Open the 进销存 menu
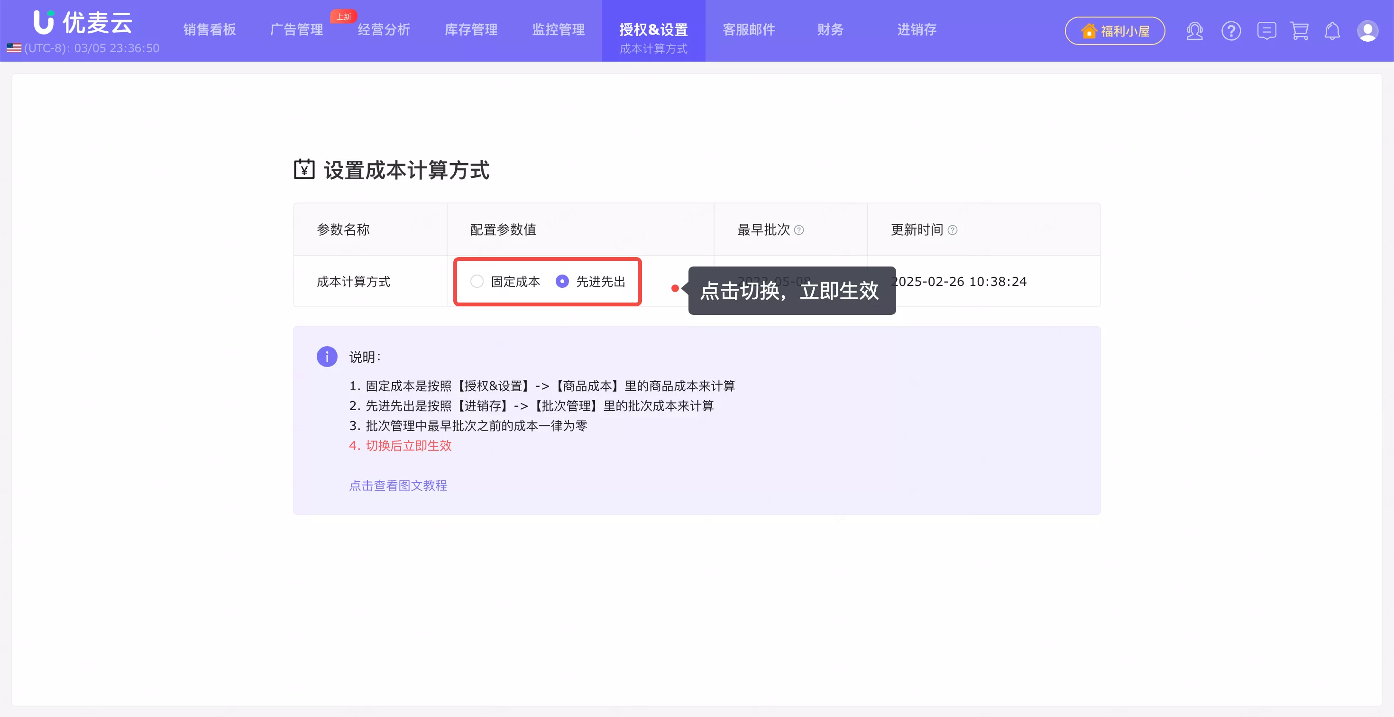The height and width of the screenshot is (717, 1394). coord(917,30)
